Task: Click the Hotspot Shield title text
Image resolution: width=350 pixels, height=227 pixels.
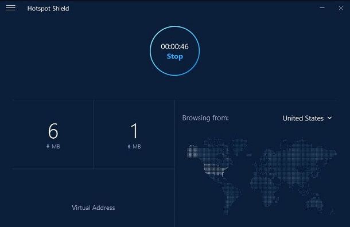Action: pyautogui.click(x=48, y=9)
